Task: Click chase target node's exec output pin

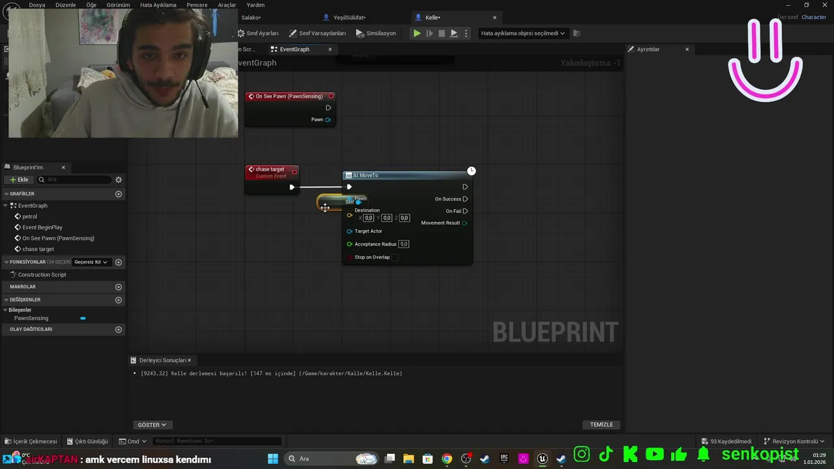Action: [x=292, y=188]
